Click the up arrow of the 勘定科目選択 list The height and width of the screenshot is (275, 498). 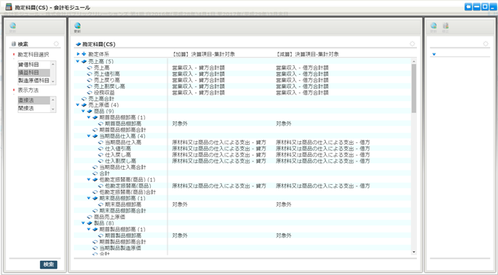(53, 65)
